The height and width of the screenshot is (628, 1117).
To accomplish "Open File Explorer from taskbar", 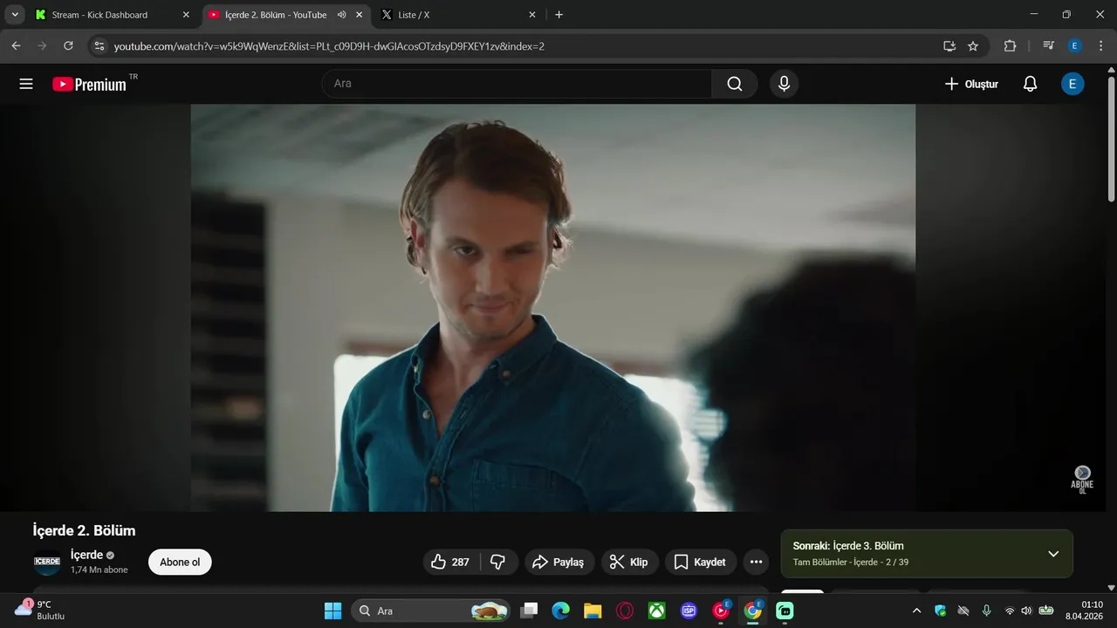I will [593, 611].
